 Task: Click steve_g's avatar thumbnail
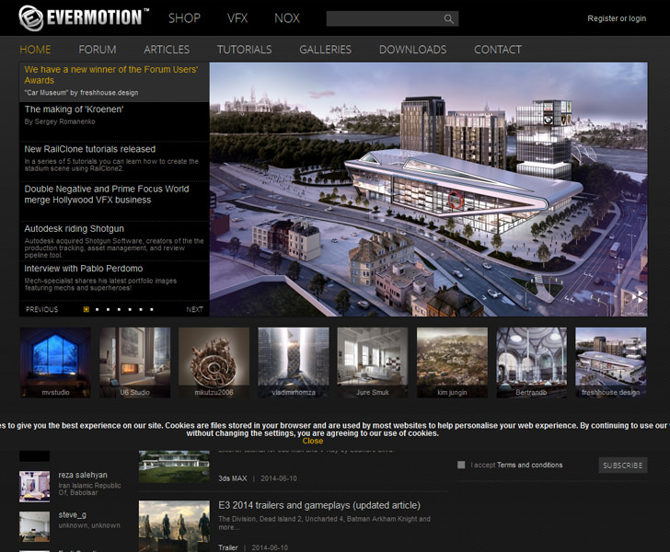[35, 526]
